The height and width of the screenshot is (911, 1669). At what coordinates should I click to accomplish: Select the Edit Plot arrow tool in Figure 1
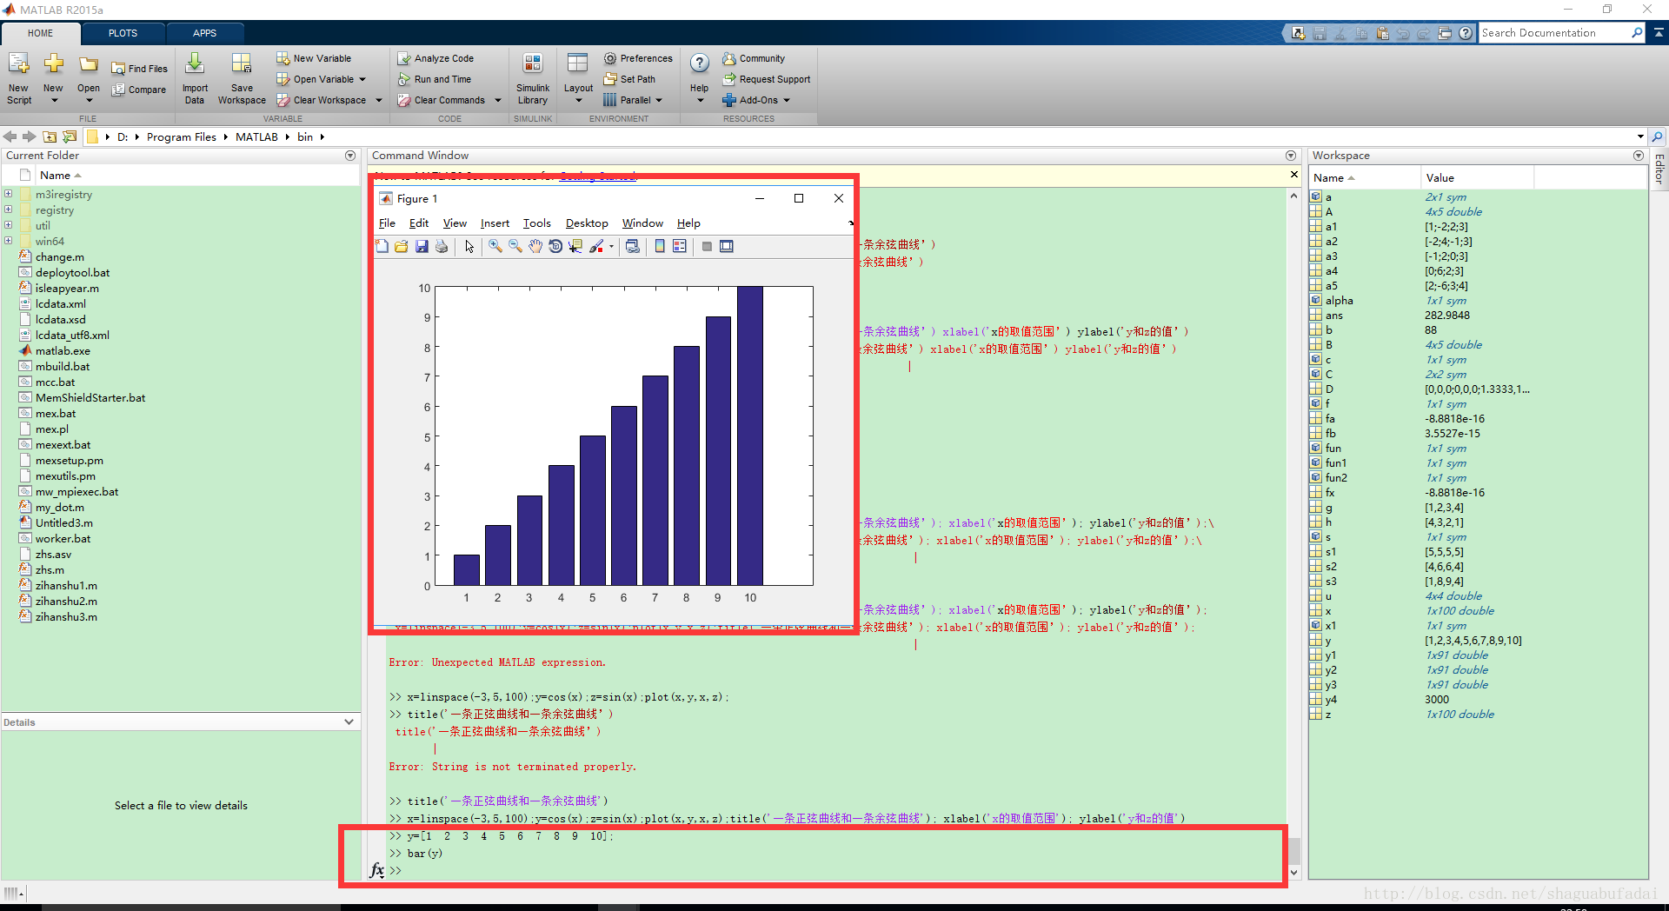469,247
